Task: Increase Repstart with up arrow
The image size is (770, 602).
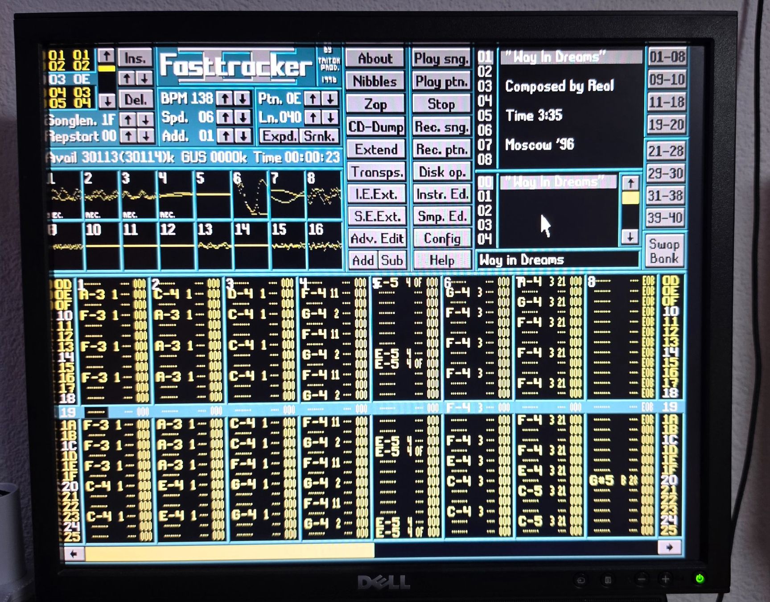Action: 128,136
